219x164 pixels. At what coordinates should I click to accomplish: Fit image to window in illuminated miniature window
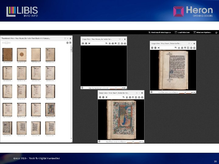106,97
